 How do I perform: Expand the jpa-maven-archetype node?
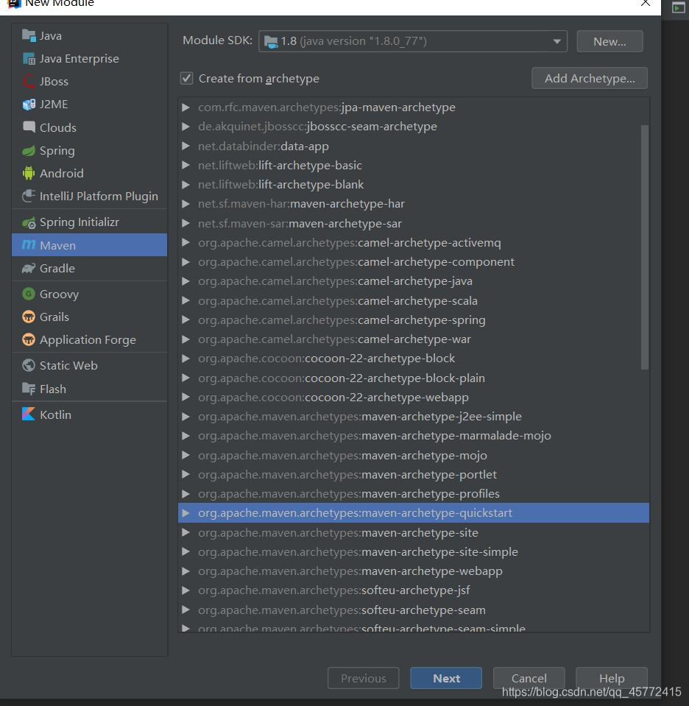click(x=185, y=107)
